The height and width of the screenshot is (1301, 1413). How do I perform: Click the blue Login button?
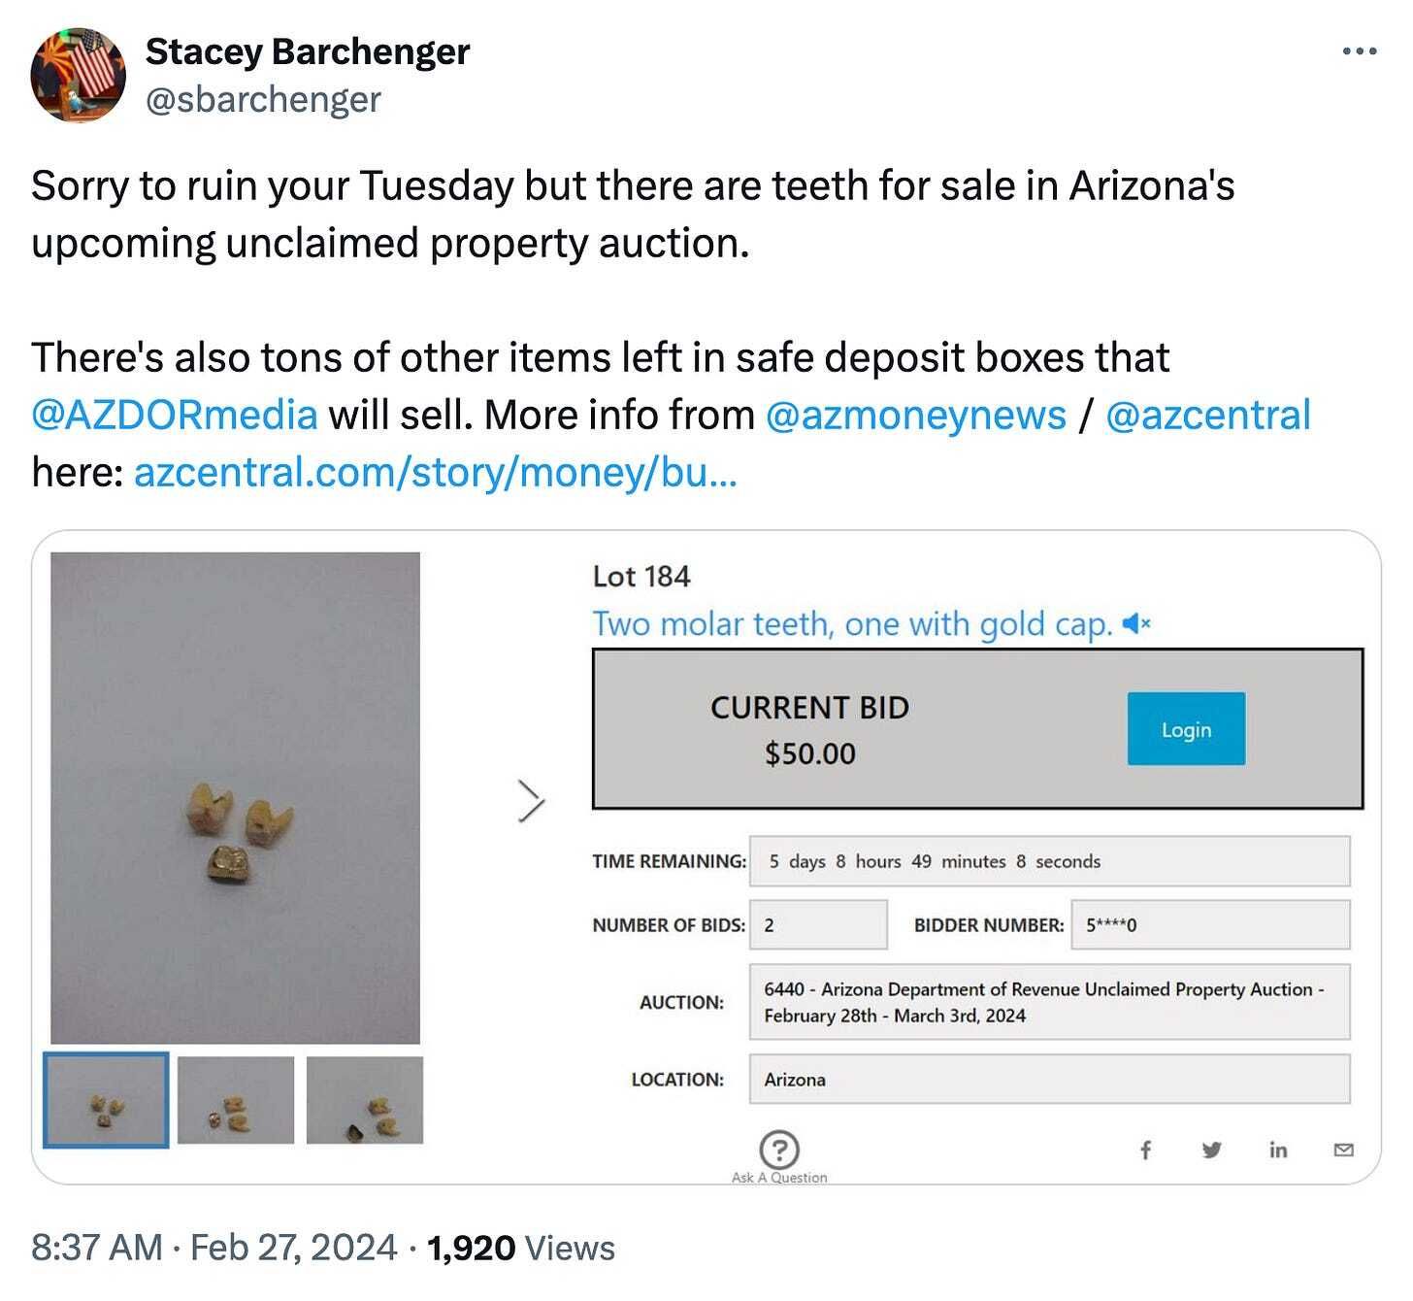pos(1186,729)
